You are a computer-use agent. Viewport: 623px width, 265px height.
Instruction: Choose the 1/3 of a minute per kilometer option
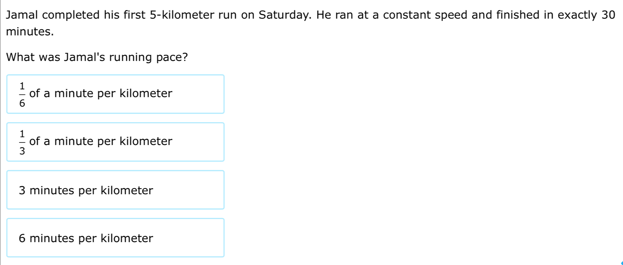click(115, 142)
